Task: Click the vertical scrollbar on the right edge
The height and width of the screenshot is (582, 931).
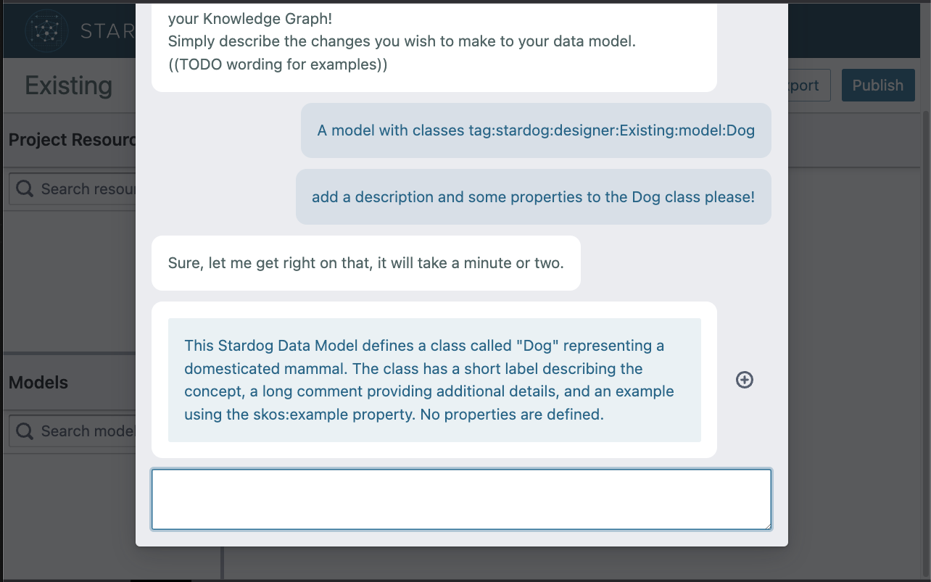Action: (927, 290)
